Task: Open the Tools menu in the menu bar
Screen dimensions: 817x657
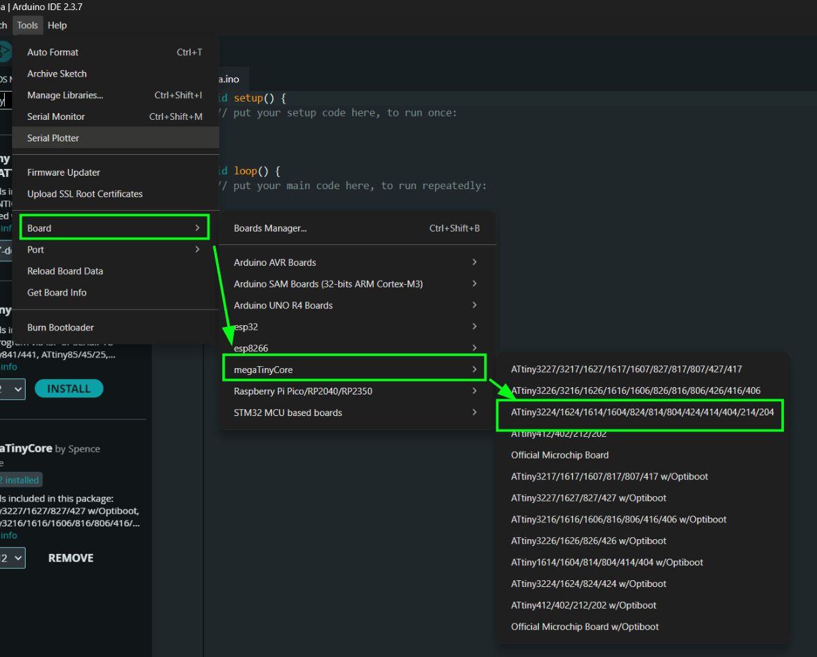Action: (28, 26)
